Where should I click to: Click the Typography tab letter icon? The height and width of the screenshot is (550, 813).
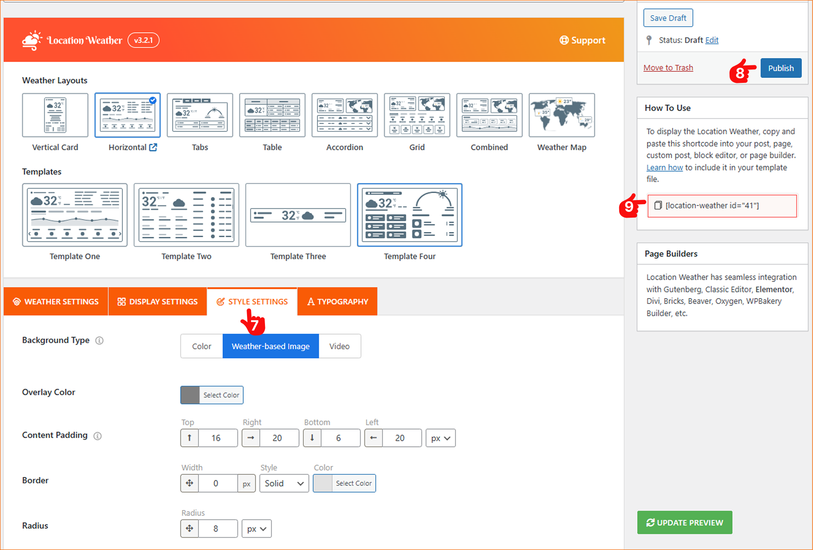click(311, 301)
